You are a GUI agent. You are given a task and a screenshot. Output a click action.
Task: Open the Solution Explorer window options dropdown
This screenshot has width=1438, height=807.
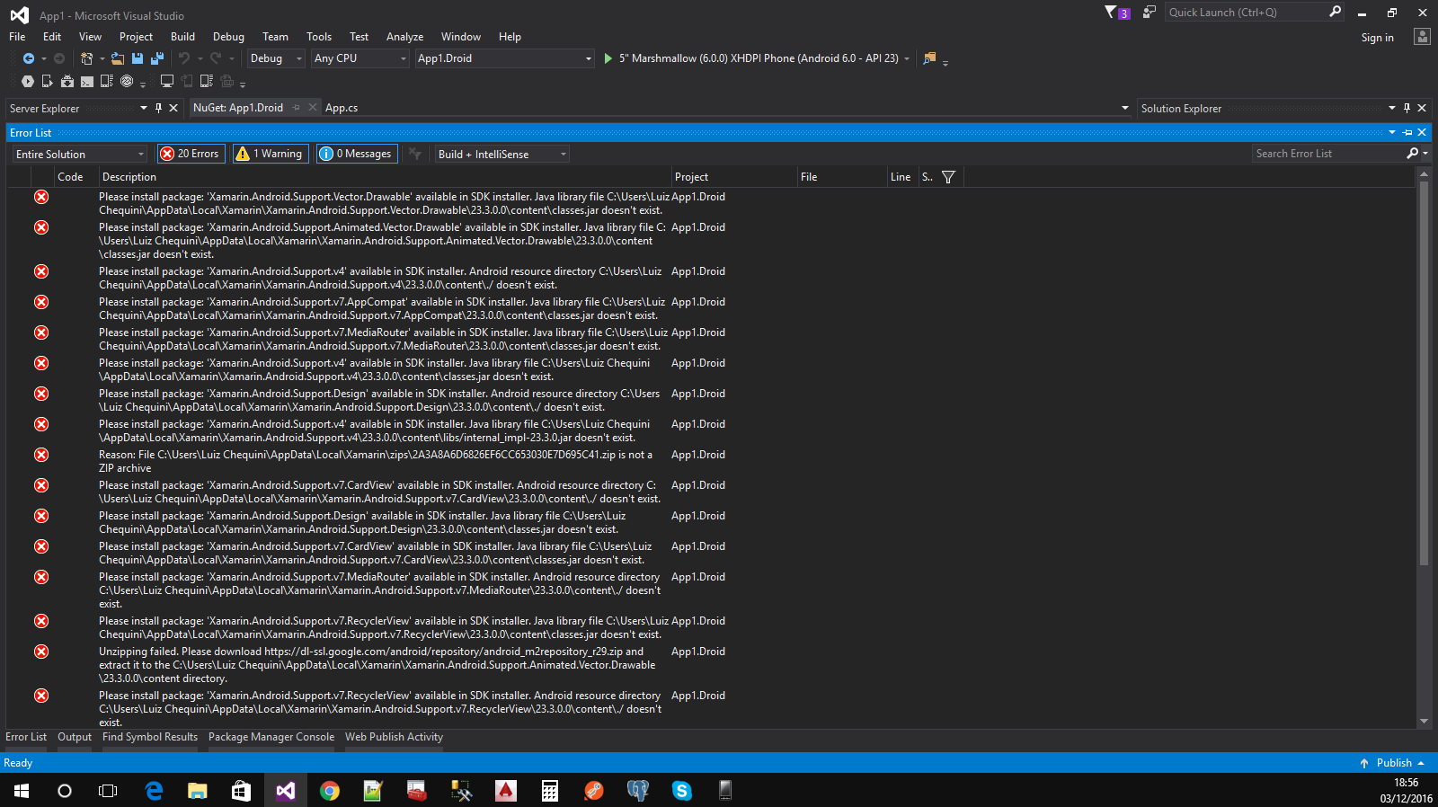point(1392,108)
